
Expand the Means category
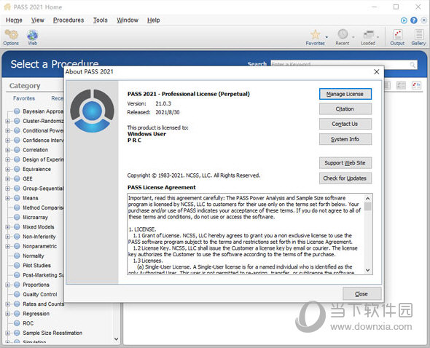click(8, 198)
